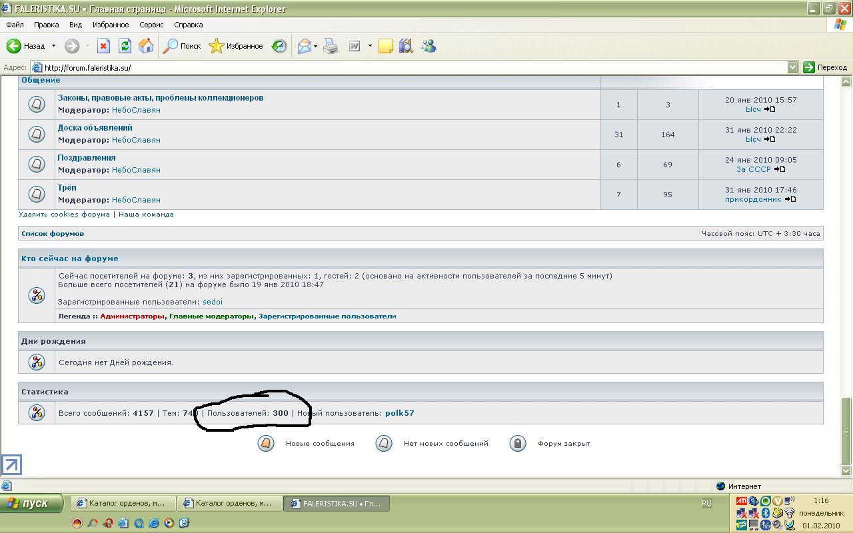Open the Back button history dropdown arrow
Viewport: 853px width, 533px height.
pos(53,46)
